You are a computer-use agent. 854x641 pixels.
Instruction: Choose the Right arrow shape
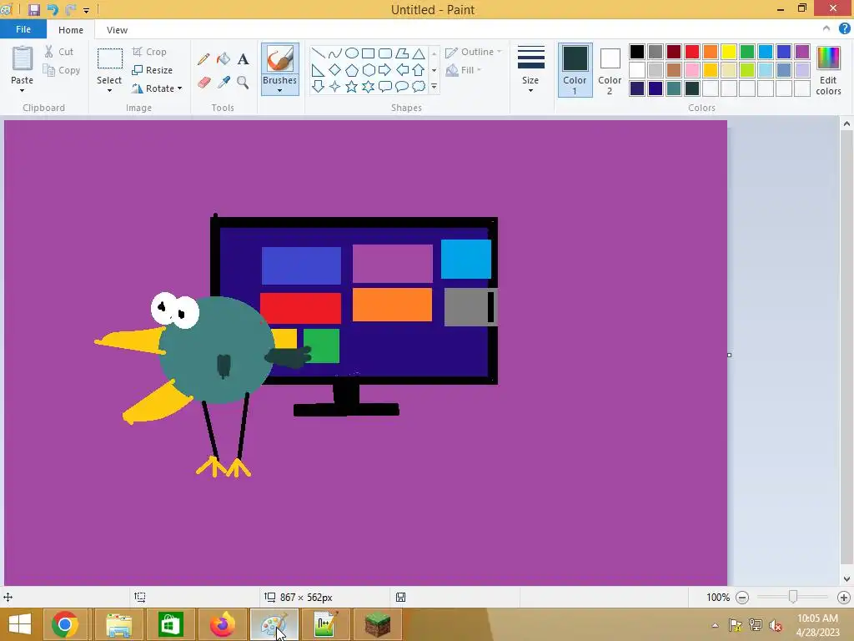(x=385, y=70)
